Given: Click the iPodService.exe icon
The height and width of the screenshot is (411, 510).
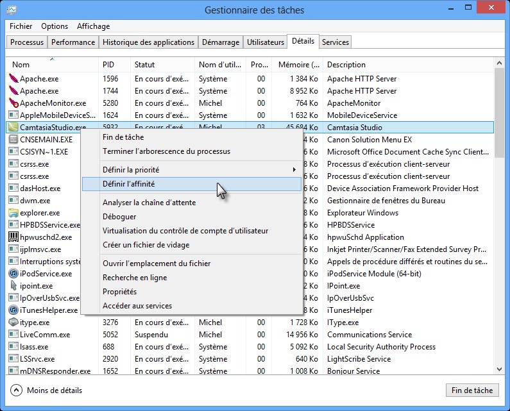Looking at the screenshot, I should click(x=13, y=274).
